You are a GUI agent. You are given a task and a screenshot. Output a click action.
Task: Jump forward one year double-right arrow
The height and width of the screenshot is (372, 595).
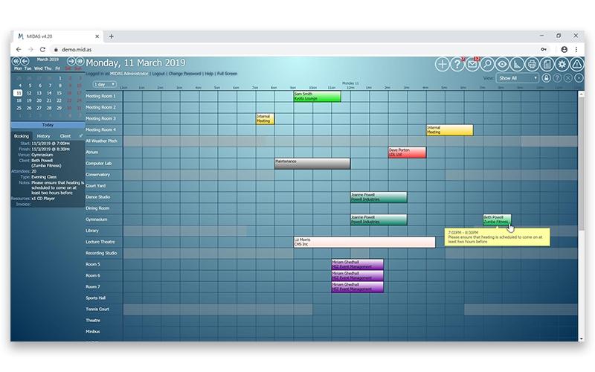[80, 61]
